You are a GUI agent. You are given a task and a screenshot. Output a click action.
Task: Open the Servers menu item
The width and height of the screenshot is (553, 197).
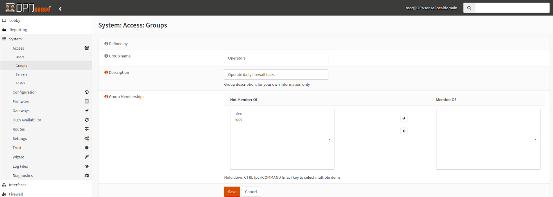pos(21,74)
